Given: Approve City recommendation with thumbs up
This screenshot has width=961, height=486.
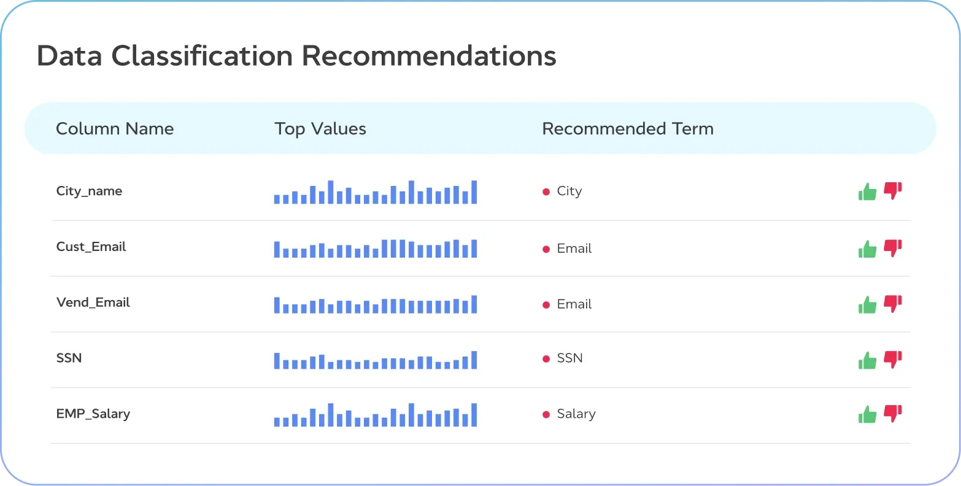Looking at the screenshot, I should pos(867,192).
